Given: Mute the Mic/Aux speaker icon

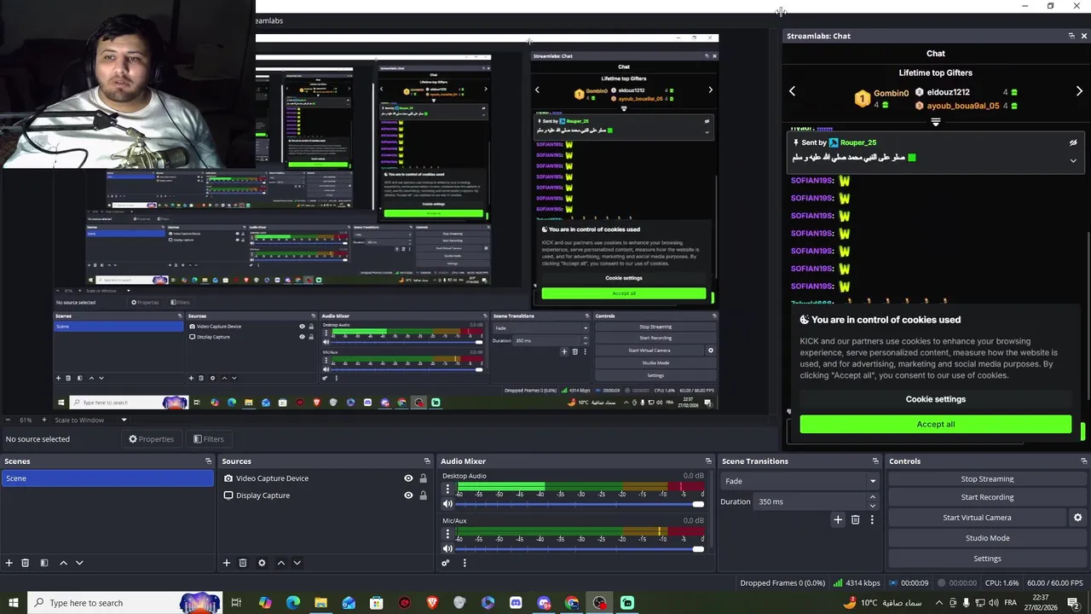Looking at the screenshot, I should coord(447,548).
